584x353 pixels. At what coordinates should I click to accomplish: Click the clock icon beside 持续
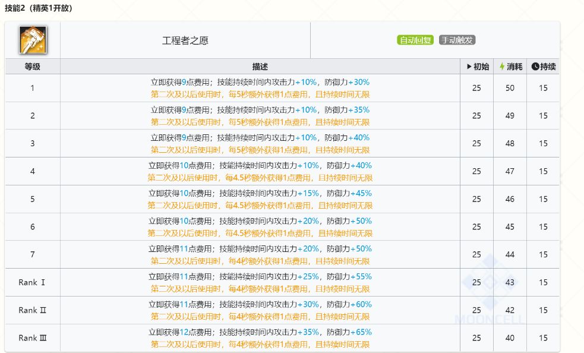(535, 67)
